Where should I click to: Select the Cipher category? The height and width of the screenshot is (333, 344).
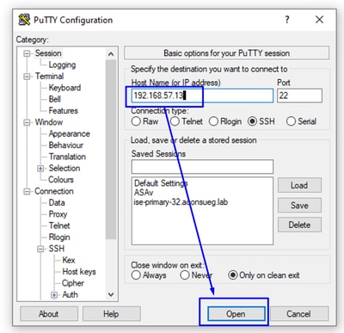[73, 283]
